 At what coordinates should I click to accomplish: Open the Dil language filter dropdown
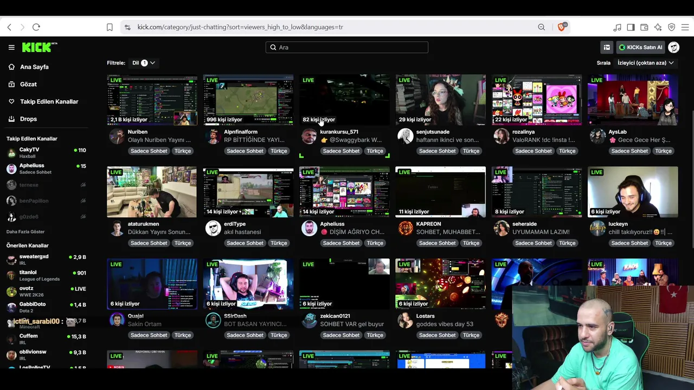(x=144, y=63)
